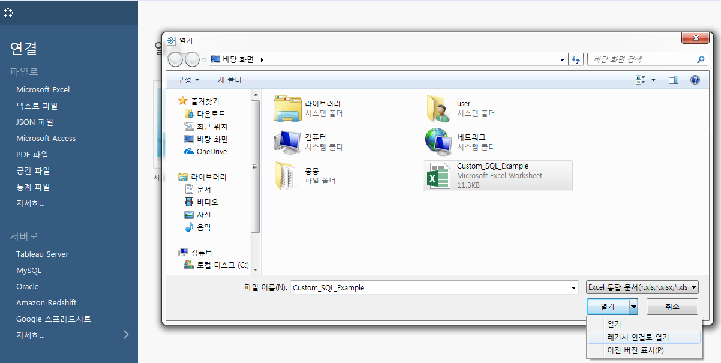The height and width of the screenshot is (363, 721).
Task: Click the main 열기 button
Action: (x=608, y=307)
